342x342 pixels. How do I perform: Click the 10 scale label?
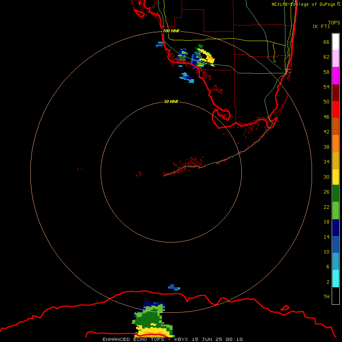coord(326,252)
